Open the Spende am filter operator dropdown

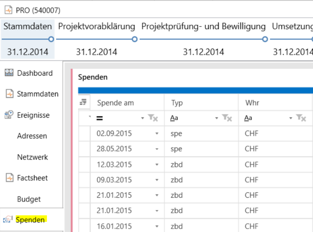pyautogui.click(x=143, y=118)
